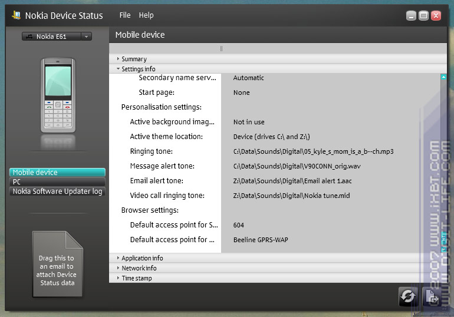Click the Active theme location label
This screenshot has width=454, height=317.
click(166, 137)
